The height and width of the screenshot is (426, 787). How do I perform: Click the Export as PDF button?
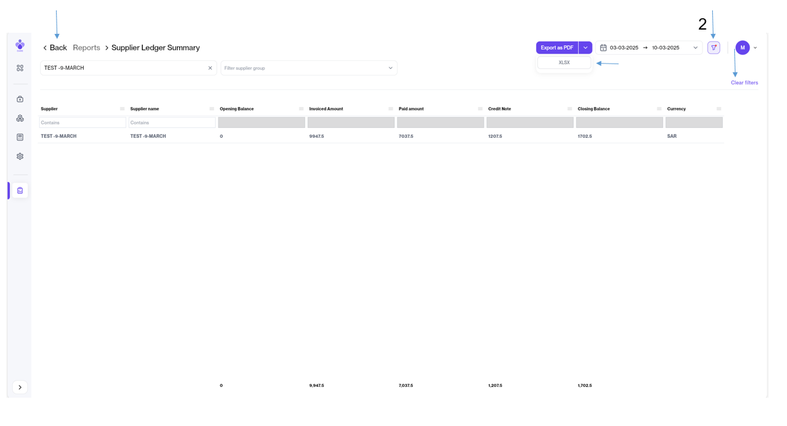coord(557,48)
